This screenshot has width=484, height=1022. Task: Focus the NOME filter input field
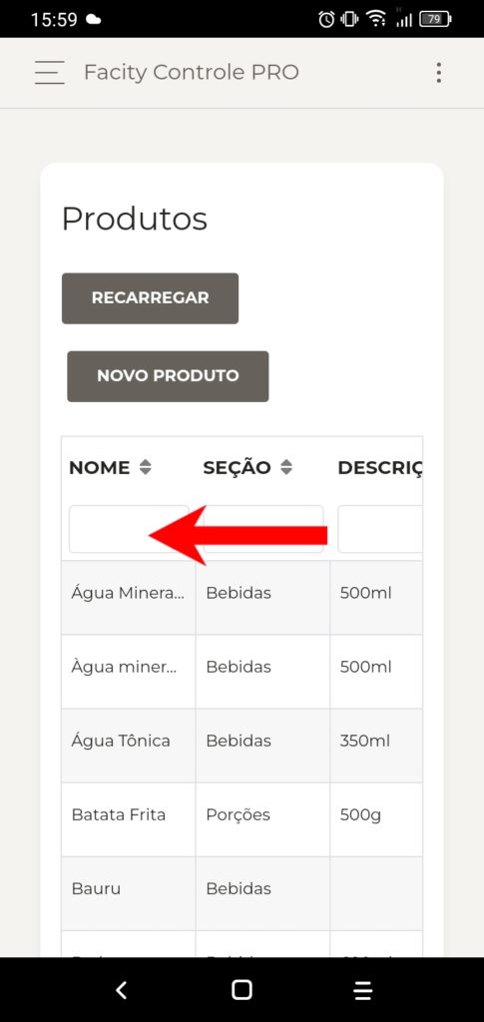[129, 529]
